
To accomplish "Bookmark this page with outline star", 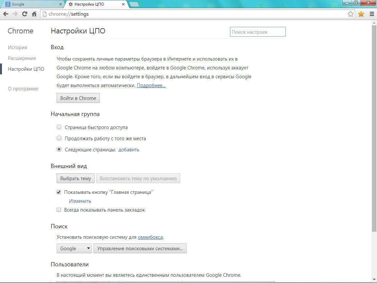I will (350, 14).
